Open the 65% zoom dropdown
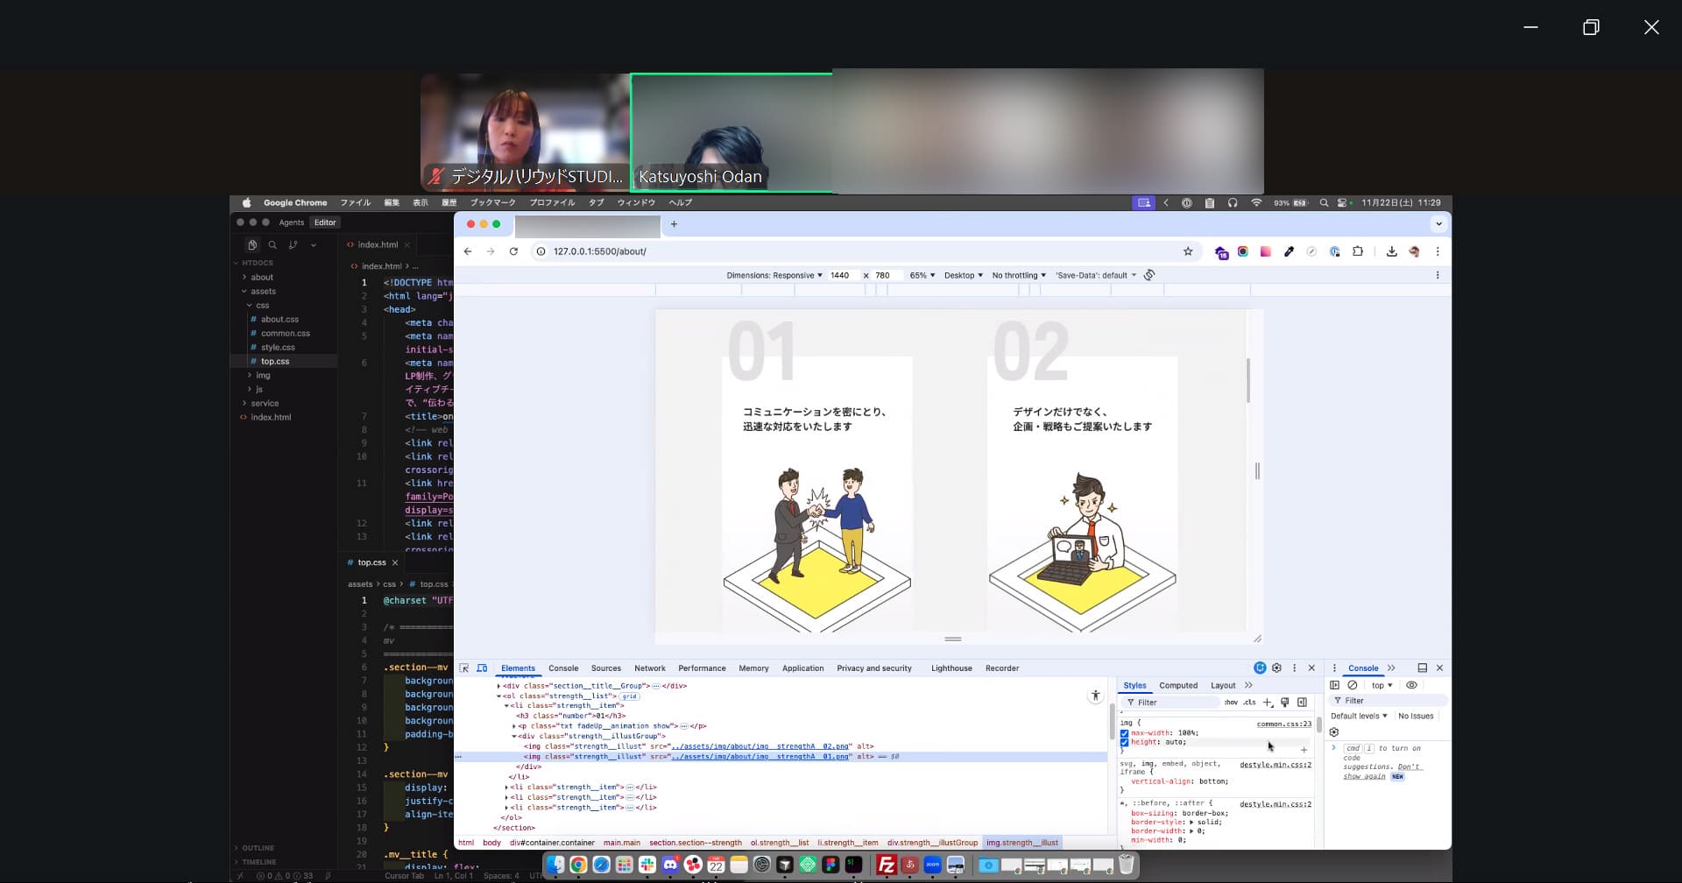 click(x=922, y=275)
